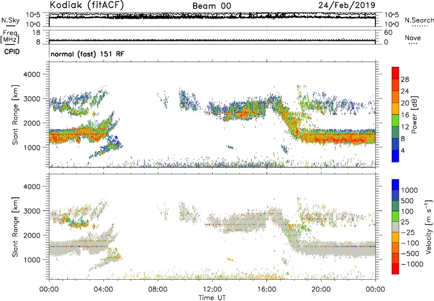Click 'normal (fast) 151 RF' text

click(x=87, y=54)
